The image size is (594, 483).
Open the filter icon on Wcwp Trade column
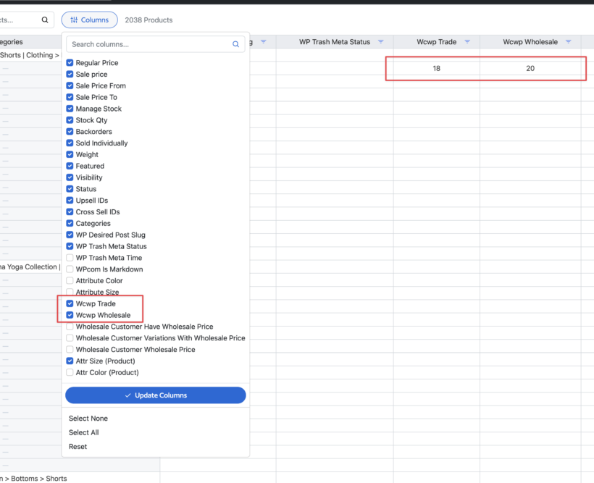pos(467,41)
